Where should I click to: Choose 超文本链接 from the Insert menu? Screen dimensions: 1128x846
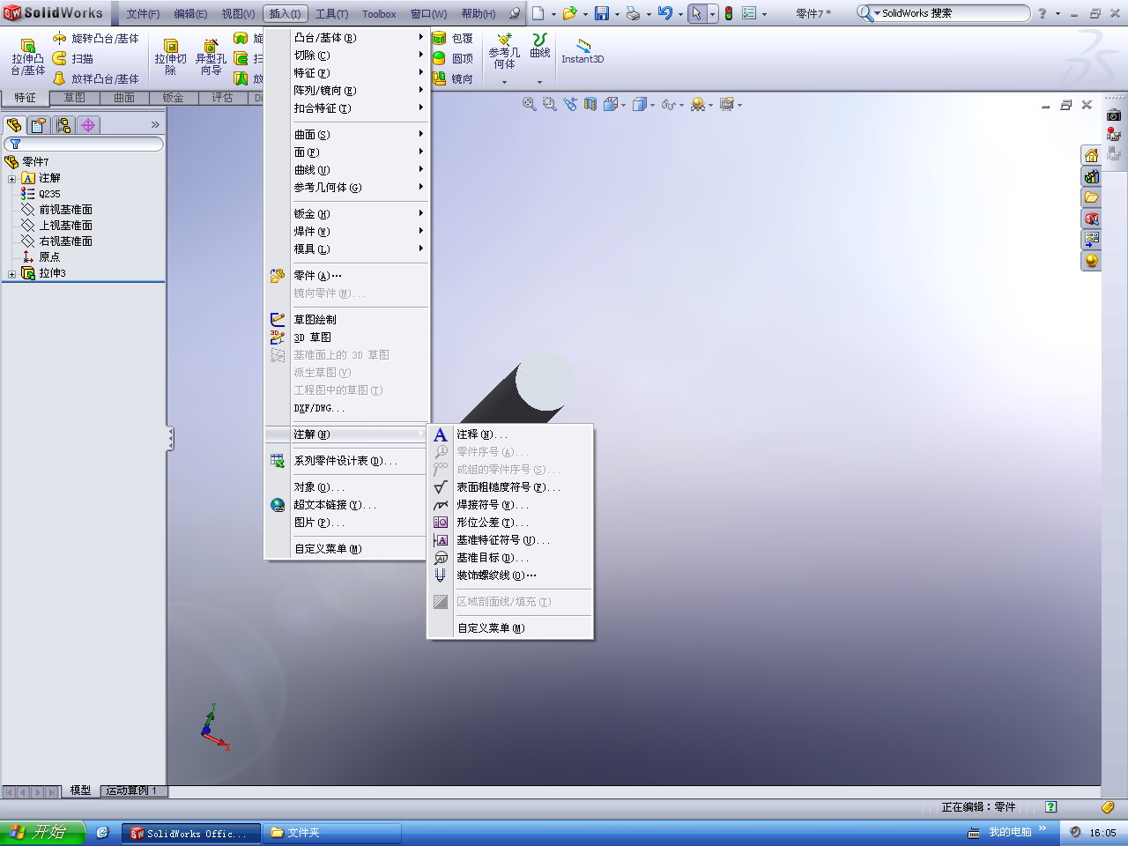click(347, 505)
